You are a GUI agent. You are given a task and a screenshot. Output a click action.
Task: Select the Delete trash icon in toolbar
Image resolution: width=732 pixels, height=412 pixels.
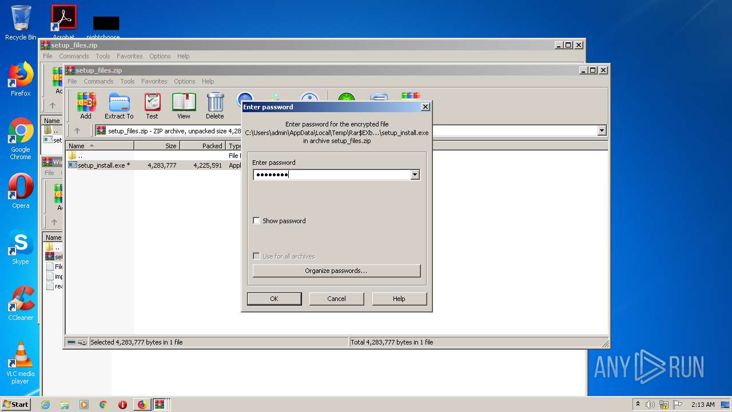[x=215, y=106]
